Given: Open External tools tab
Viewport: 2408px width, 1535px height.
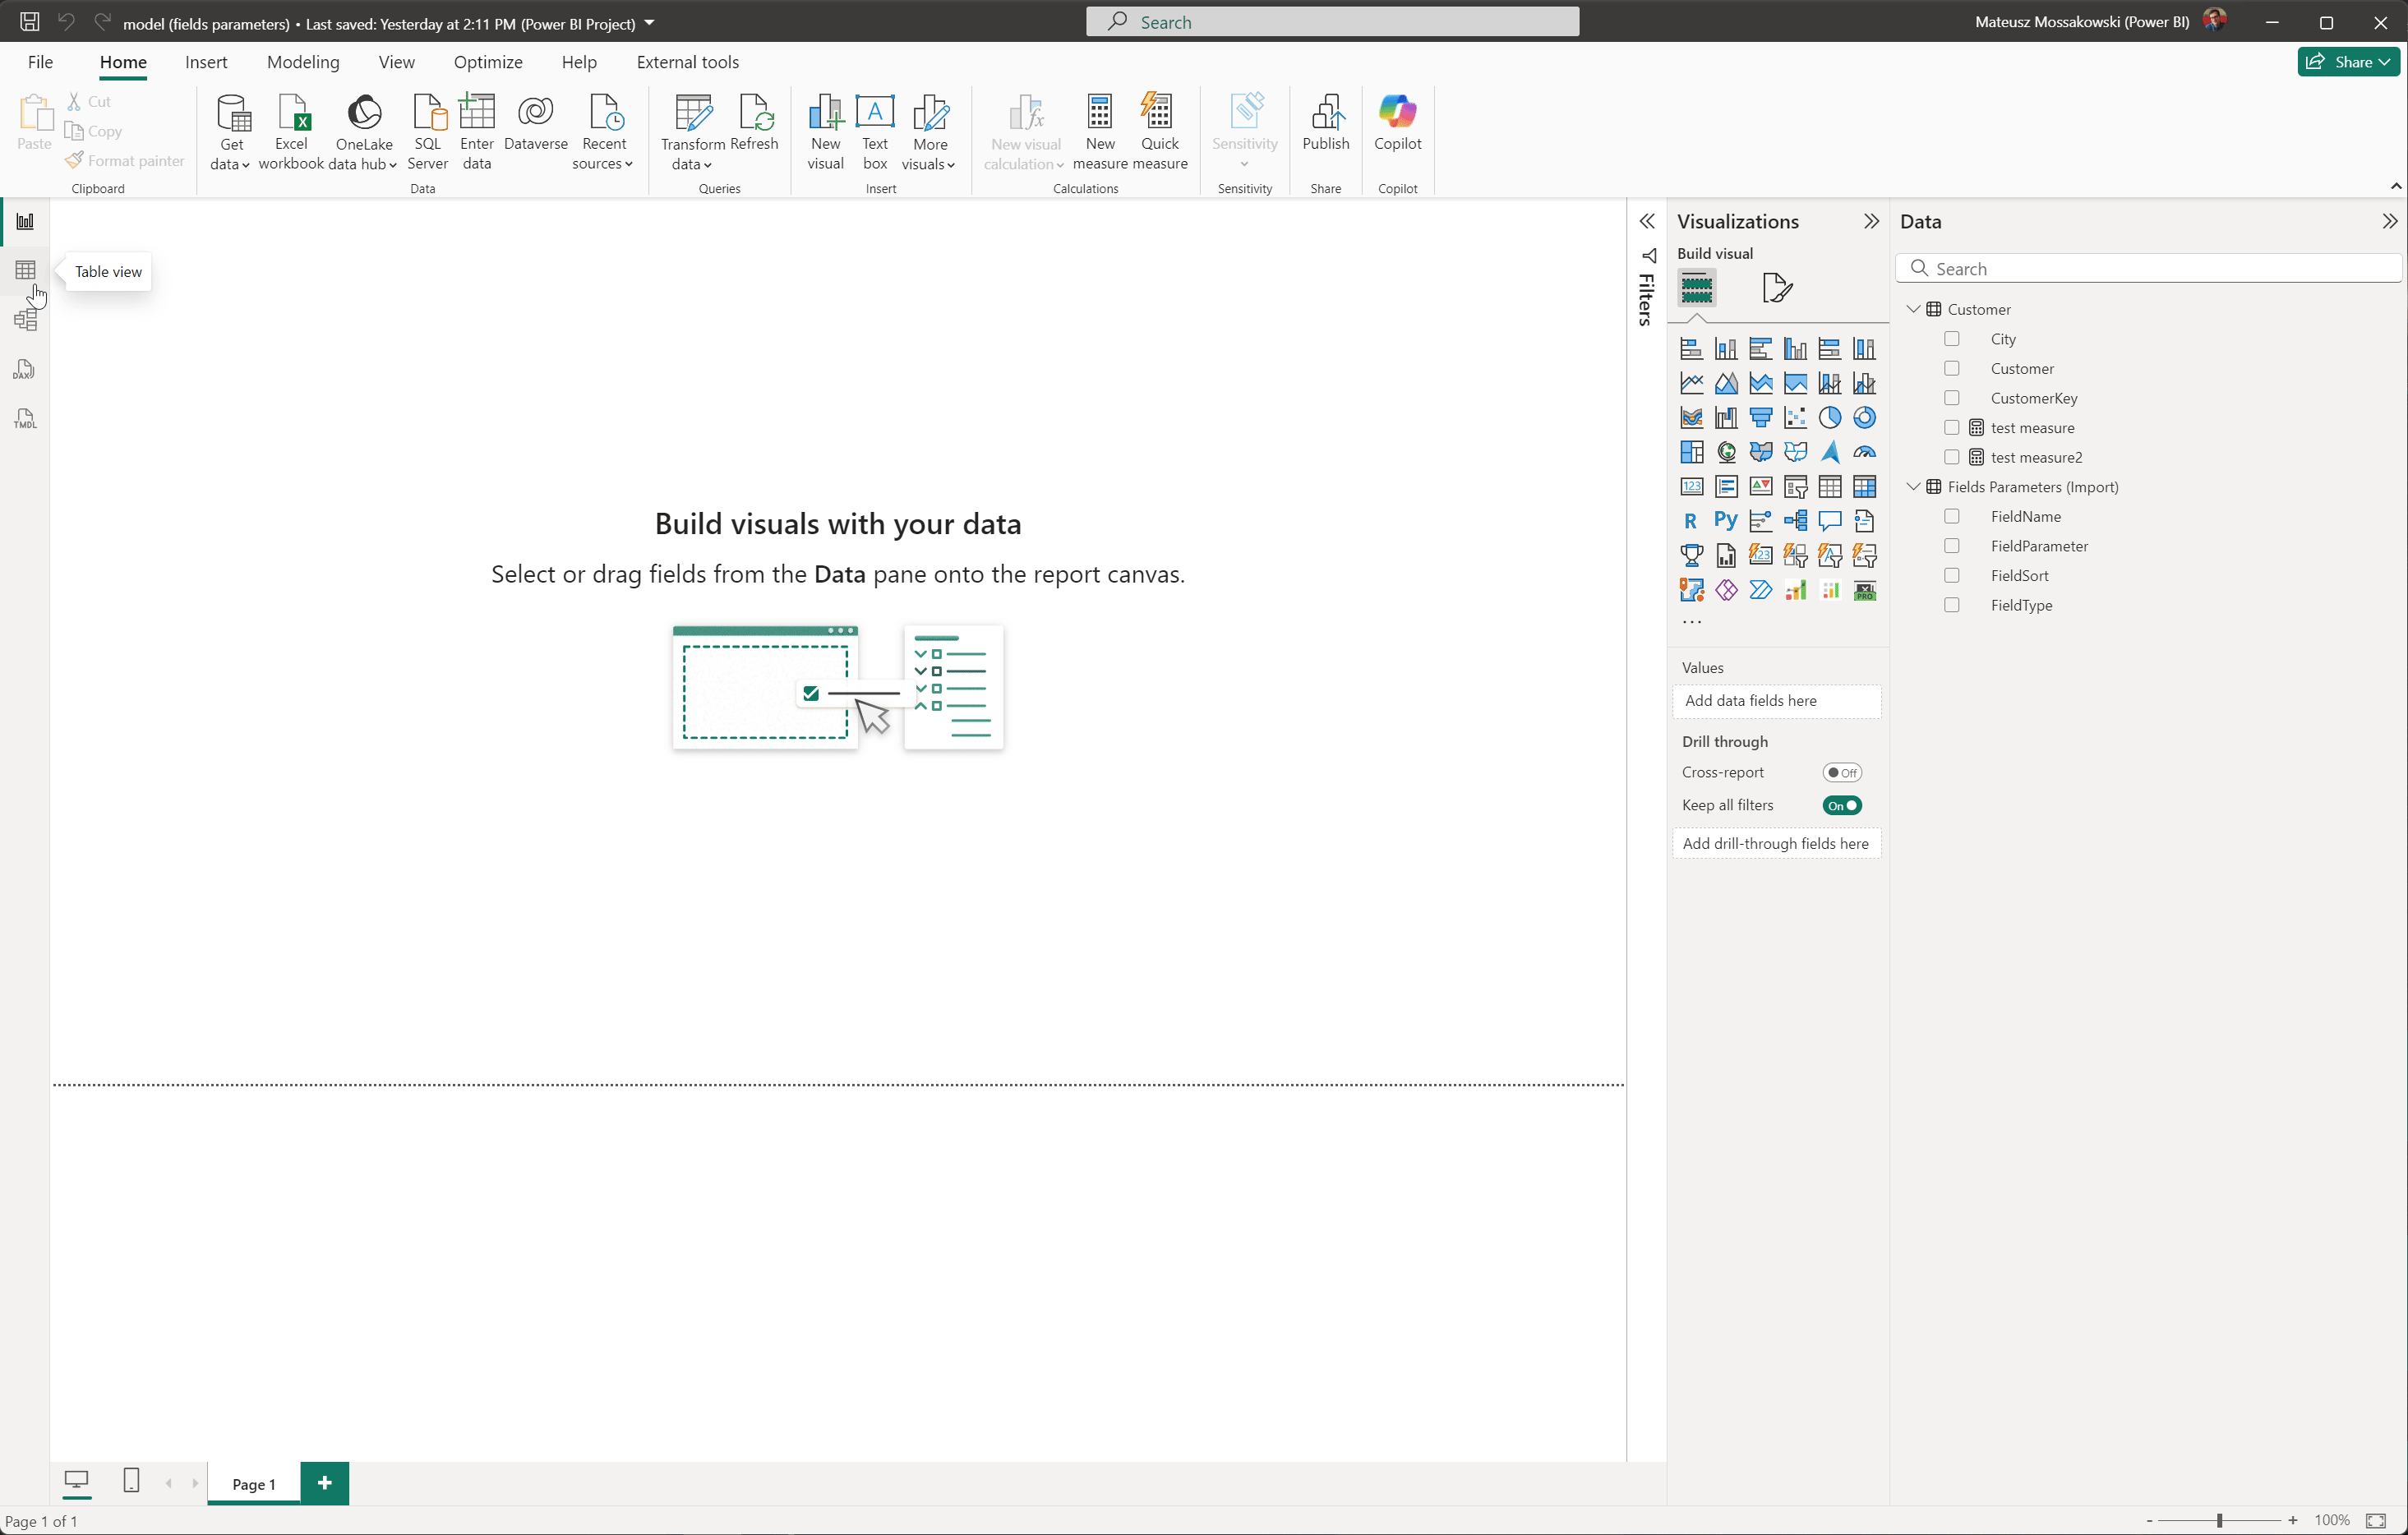Looking at the screenshot, I should (x=688, y=62).
